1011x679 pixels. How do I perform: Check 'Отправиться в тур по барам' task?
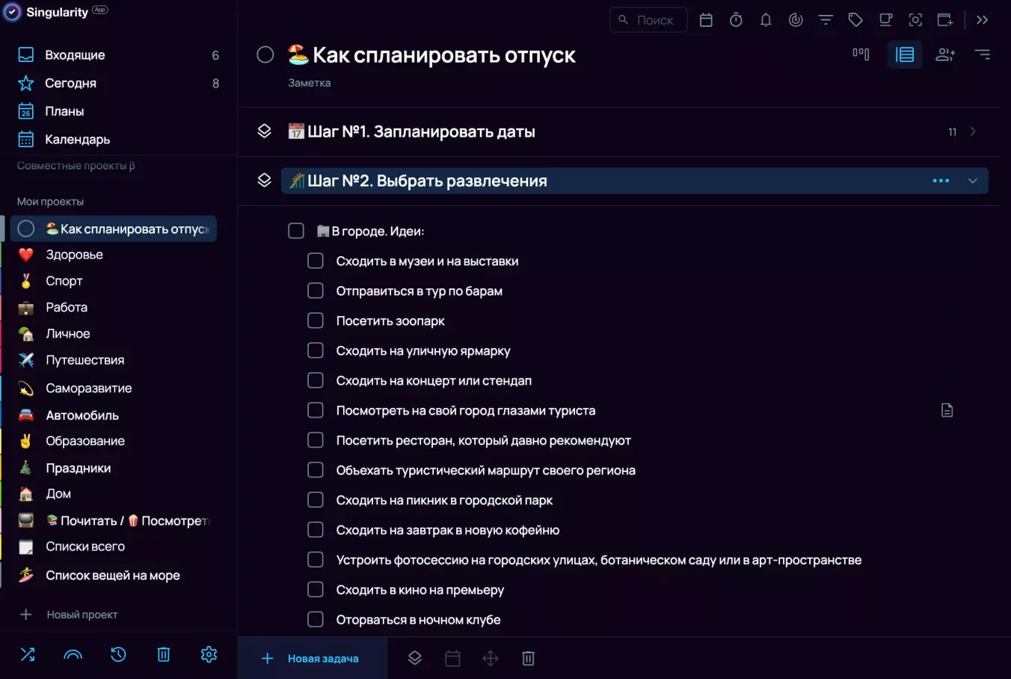pyautogui.click(x=316, y=291)
